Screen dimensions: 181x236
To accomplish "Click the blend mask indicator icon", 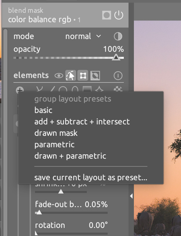I will point(107,15).
